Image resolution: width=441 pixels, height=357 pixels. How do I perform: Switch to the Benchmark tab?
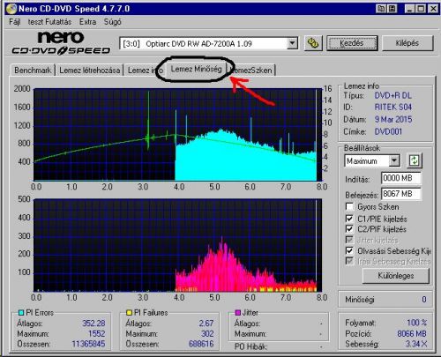tap(33, 71)
